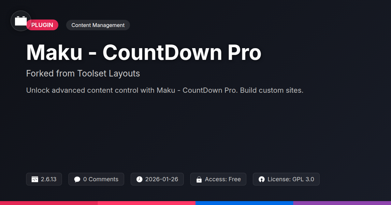Open the Content Management category tag
Viewport: 391px width, 205px height.
[x=98, y=25]
